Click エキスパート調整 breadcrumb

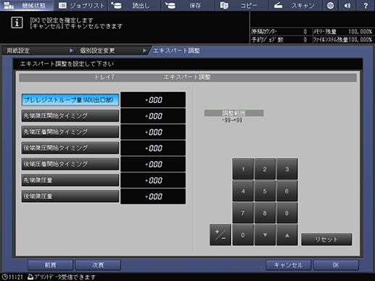click(x=176, y=51)
